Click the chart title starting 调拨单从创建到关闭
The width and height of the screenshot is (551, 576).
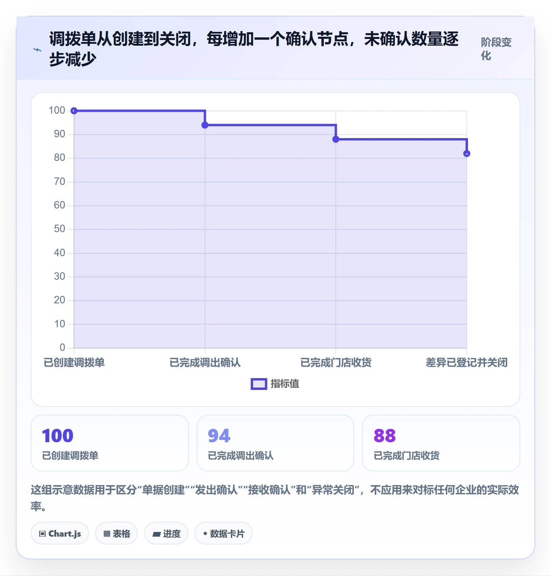pos(254,49)
